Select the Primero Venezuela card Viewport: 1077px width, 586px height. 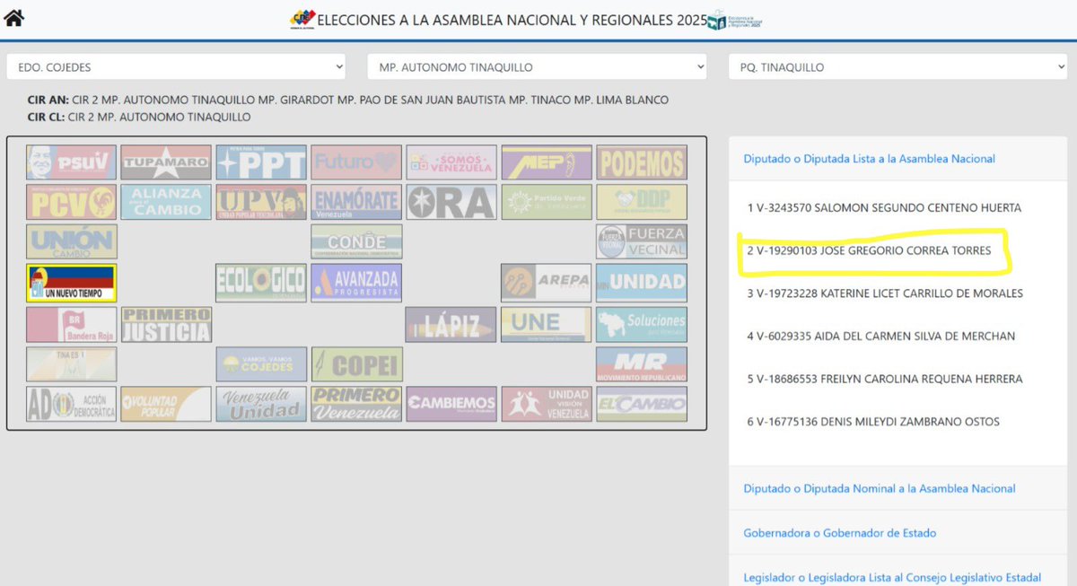coord(356,403)
